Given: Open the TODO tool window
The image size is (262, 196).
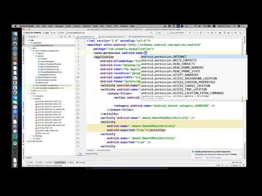Looking at the screenshot, I should (x=39, y=162).
